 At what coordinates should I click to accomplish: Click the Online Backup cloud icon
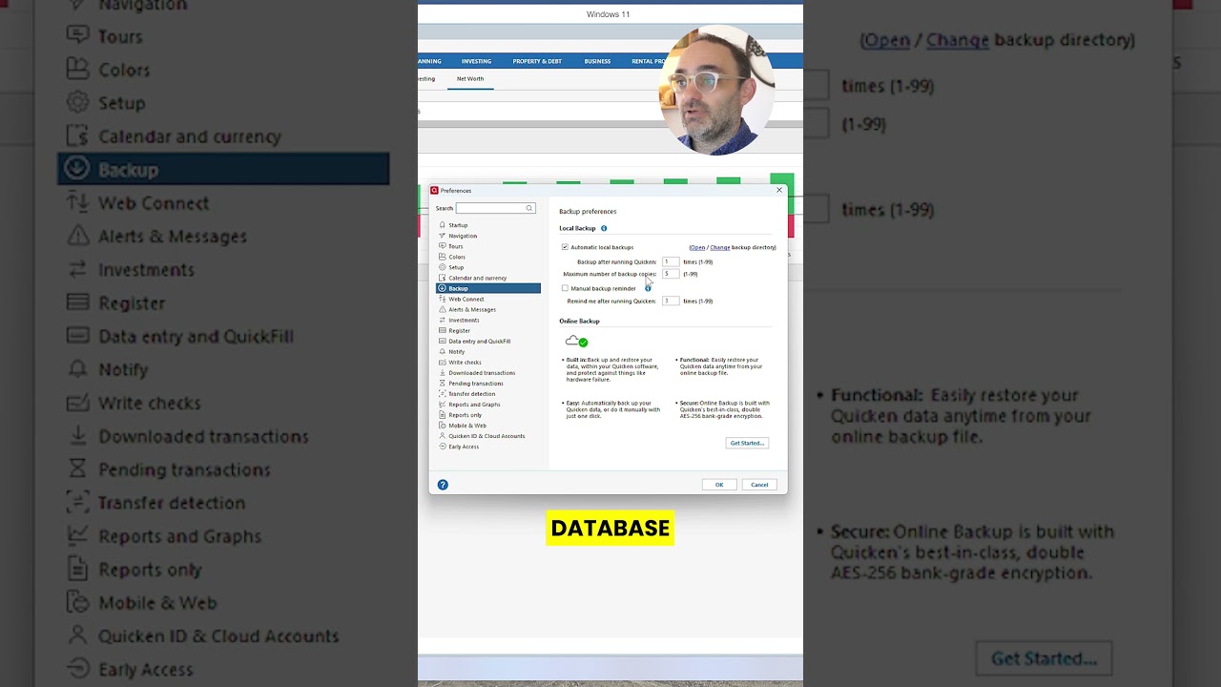click(x=577, y=341)
